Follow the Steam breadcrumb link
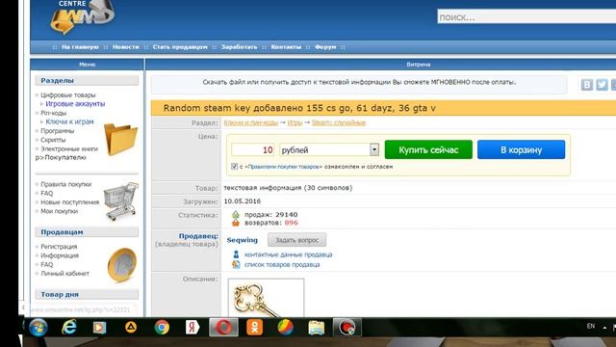The image size is (616, 347). [339, 122]
